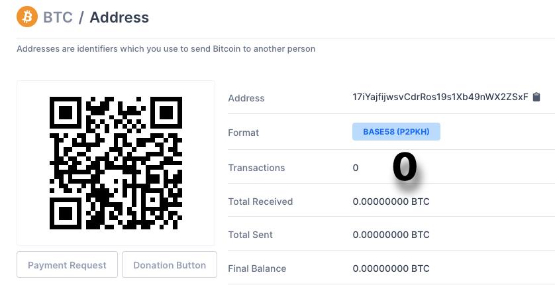Click the small transactions count value

click(356, 168)
